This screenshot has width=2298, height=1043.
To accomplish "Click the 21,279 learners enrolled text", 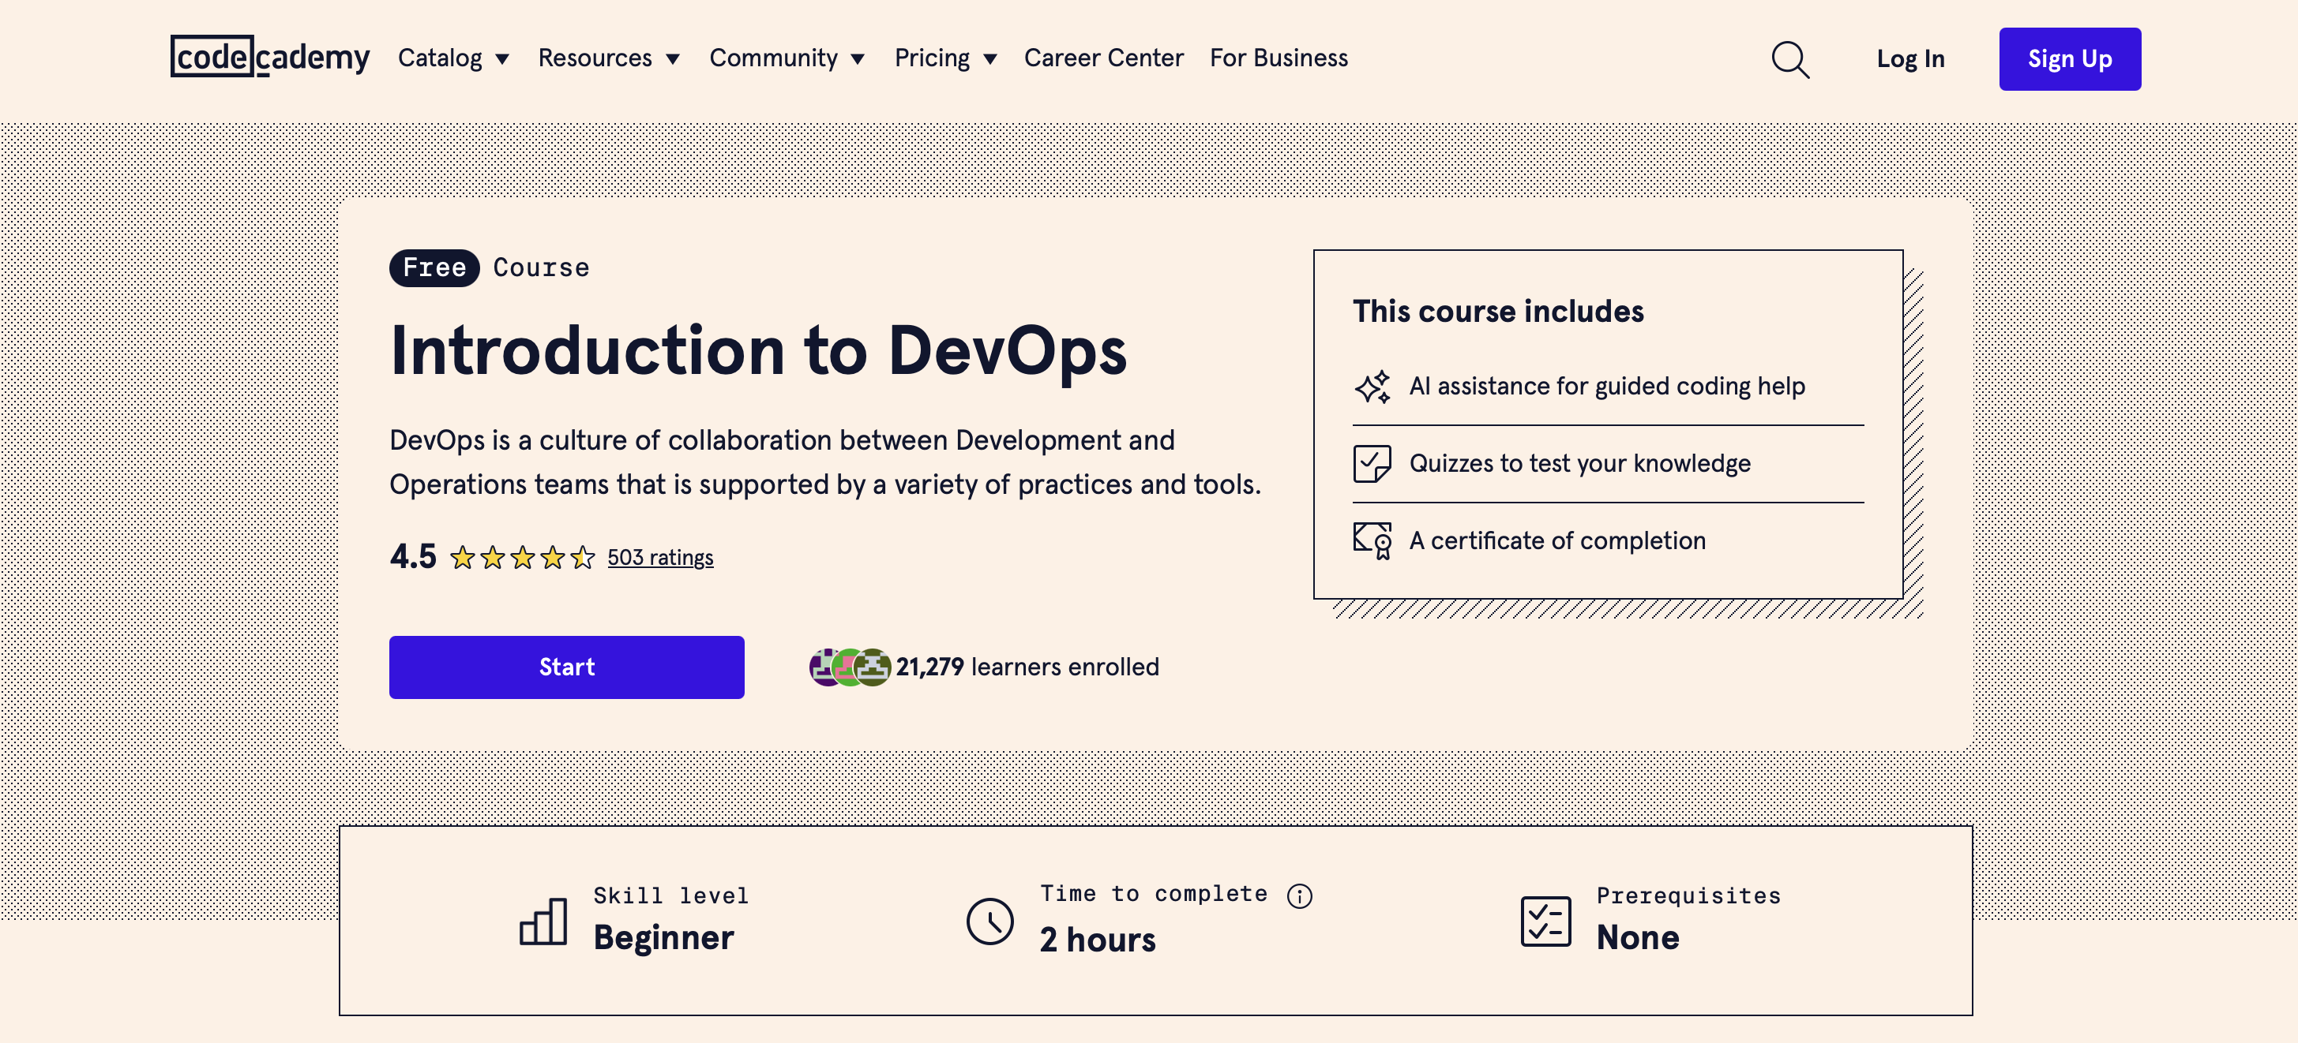I will 1027,667.
